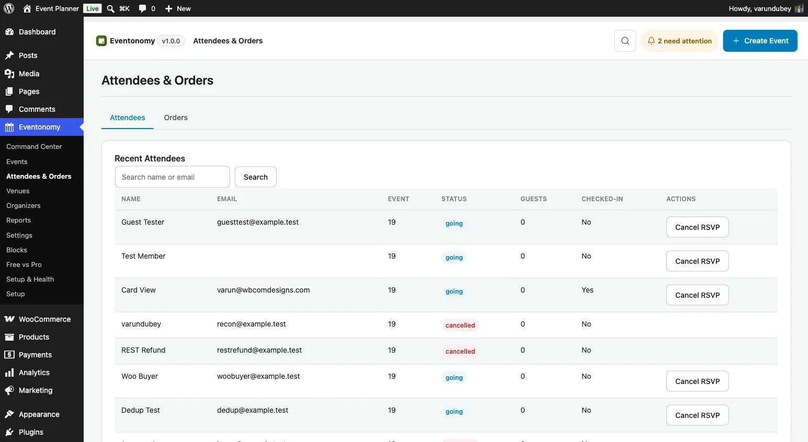This screenshot has height=442, width=808.
Task: Cancel RSVP for Test Member
Action: [x=697, y=261]
